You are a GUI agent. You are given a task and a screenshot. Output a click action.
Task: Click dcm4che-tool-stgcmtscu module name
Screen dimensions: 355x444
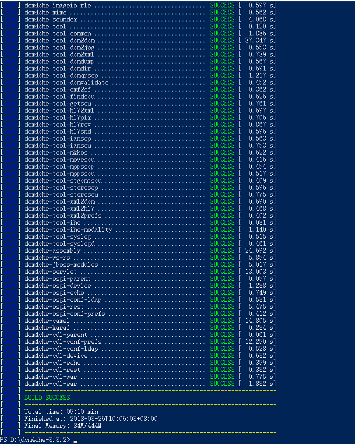click(63, 181)
